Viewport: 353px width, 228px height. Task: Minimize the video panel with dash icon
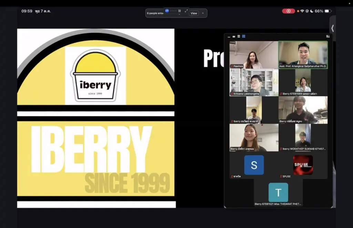[229, 37]
